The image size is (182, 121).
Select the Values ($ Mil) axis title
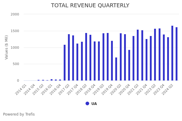[x=7, y=47]
